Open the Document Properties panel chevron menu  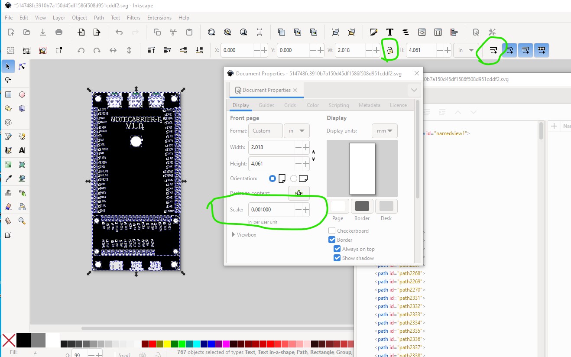[414, 90]
